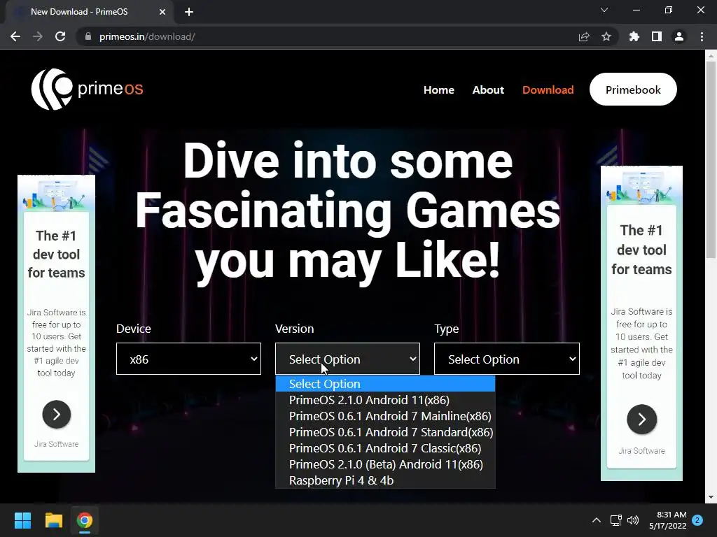The image size is (717, 537).
Task: Click the left Jira ad headline text
Action: point(56,255)
